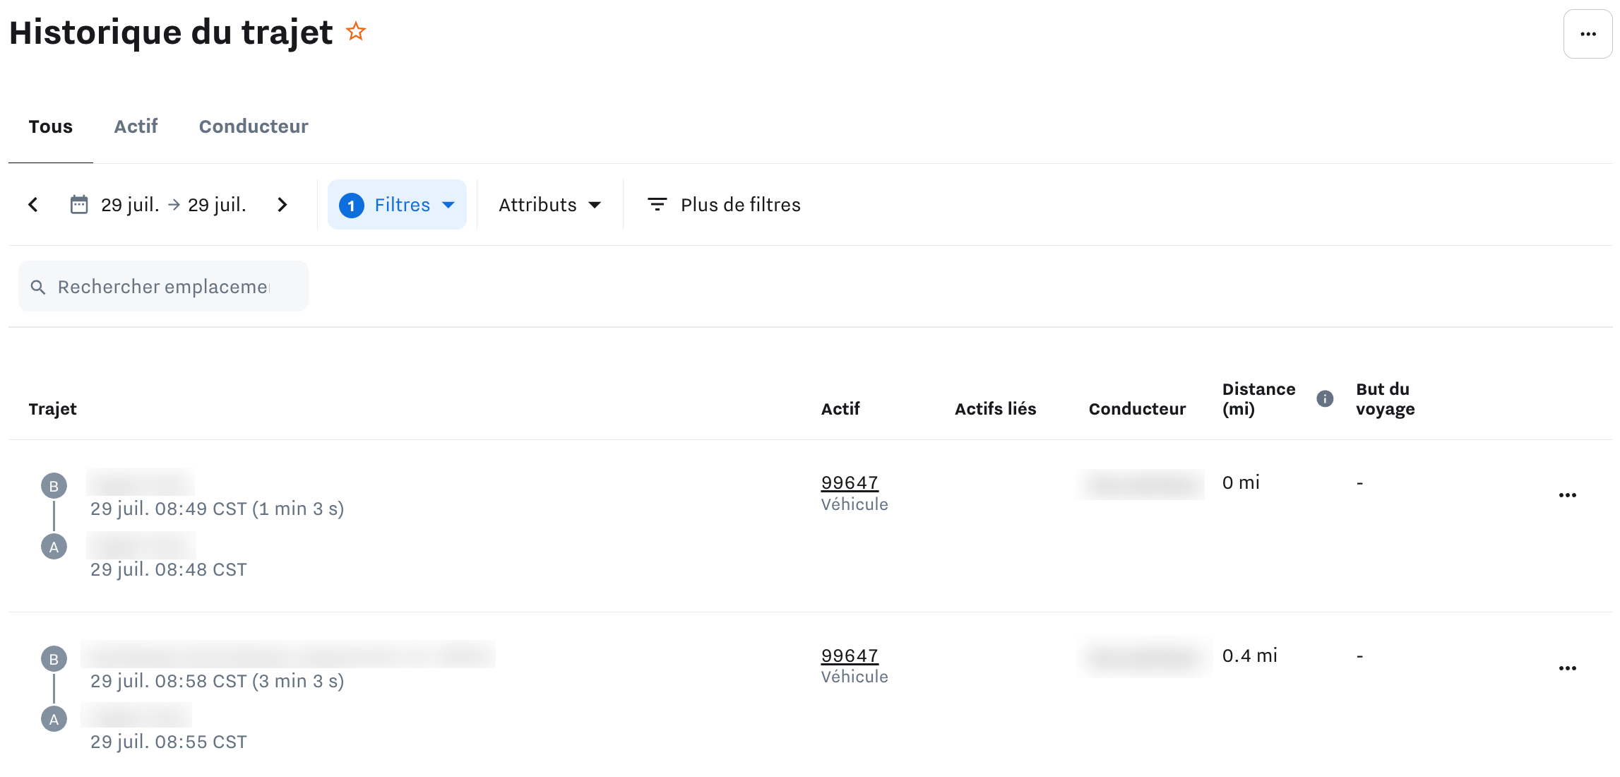Viewport: 1620px width, 777px height.
Task: Open asset 99647 link in first row
Action: pos(850,482)
